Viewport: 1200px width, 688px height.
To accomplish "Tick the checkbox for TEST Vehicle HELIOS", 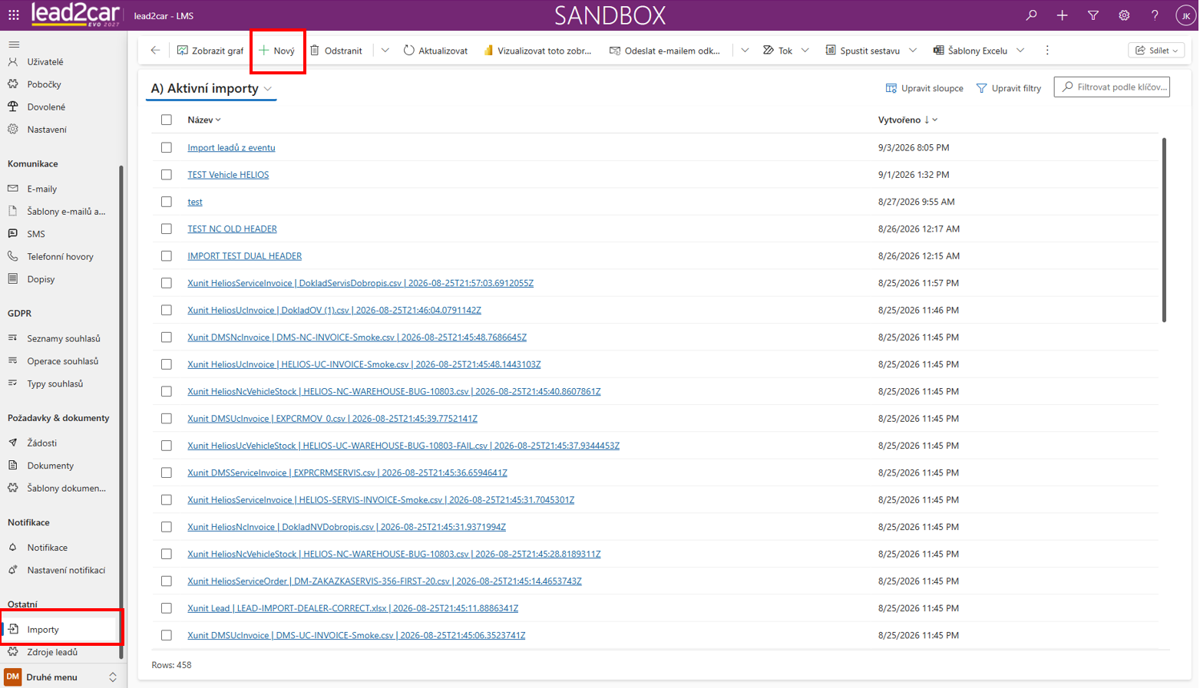I will [167, 175].
